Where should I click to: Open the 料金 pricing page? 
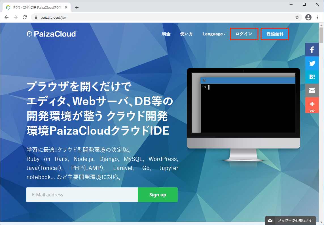(166, 34)
